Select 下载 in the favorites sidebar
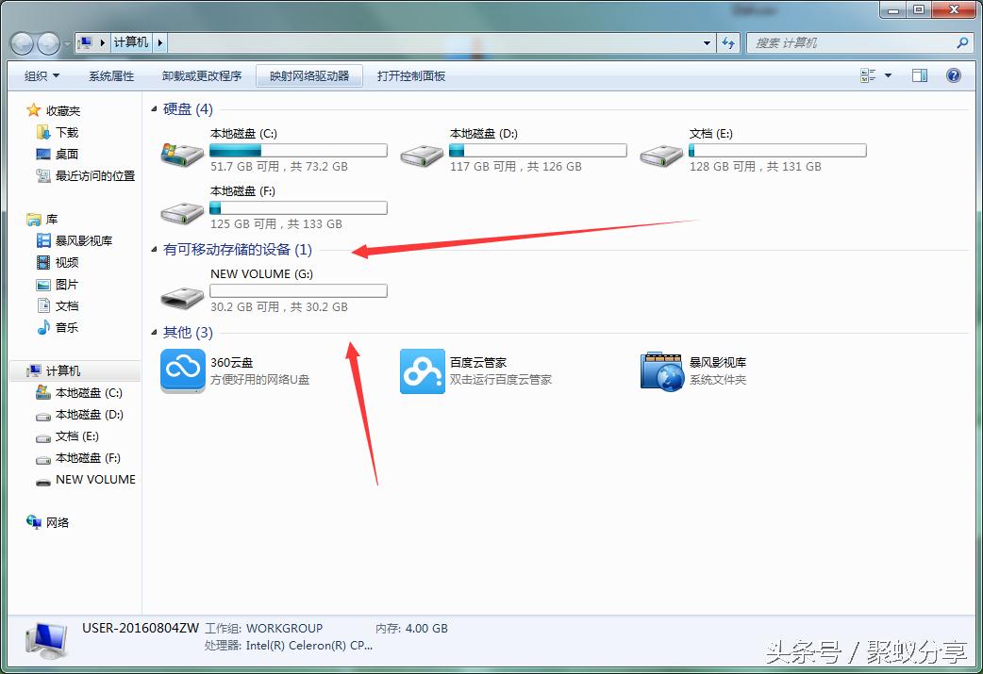983x674 pixels. [x=67, y=133]
